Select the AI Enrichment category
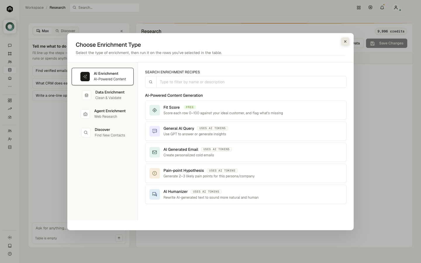Screen dimensions: 421x263 tap(103, 77)
